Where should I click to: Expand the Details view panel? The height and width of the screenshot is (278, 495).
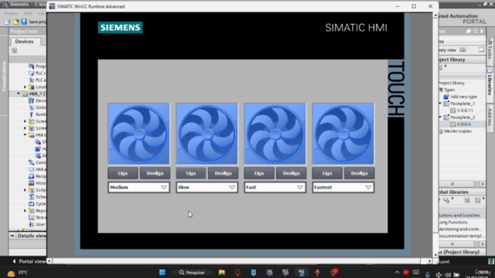click(12, 236)
